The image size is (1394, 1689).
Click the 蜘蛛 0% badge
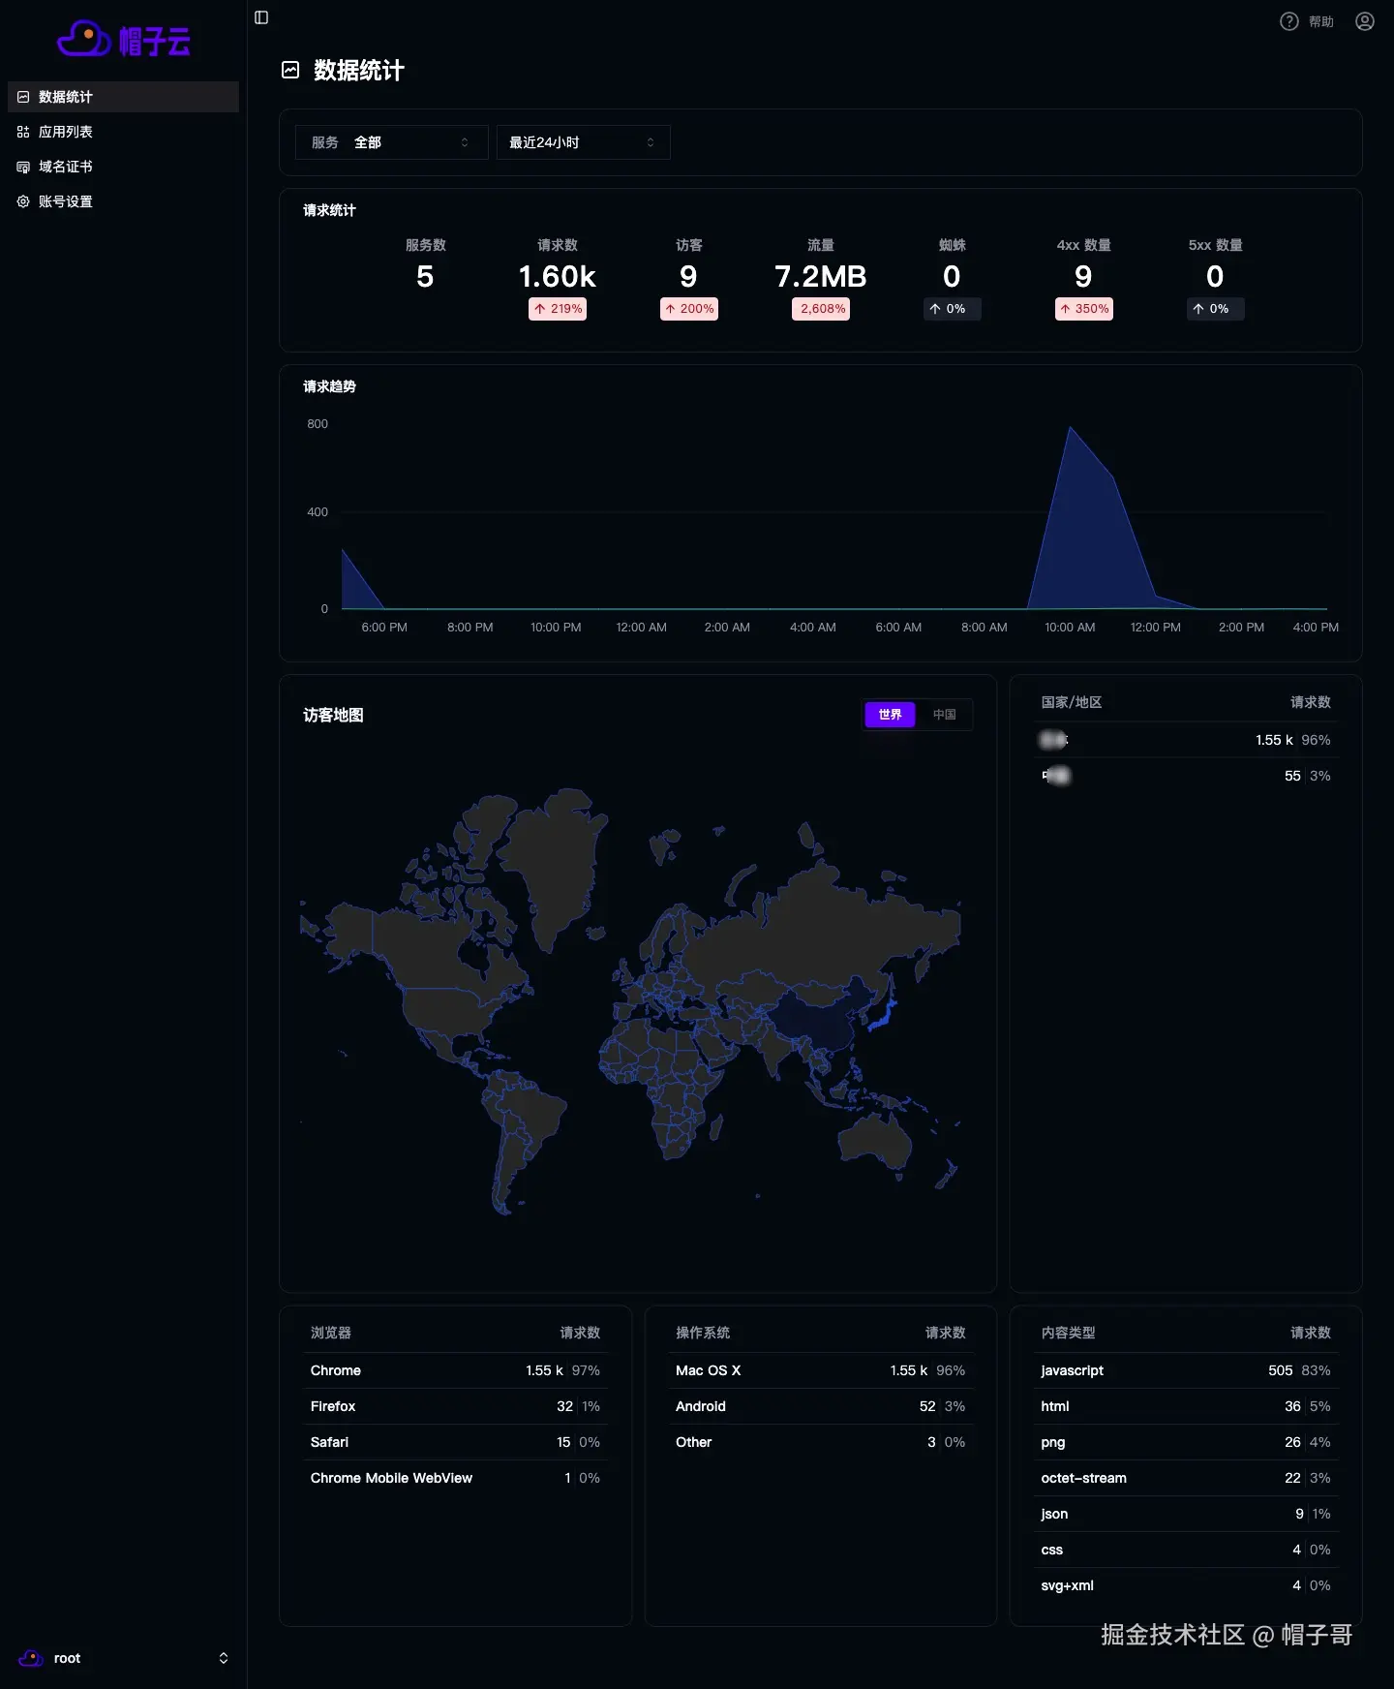point(953,309)
